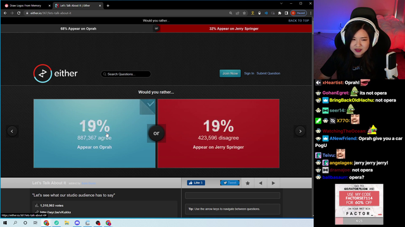Click the Facebook Like button
Screen dimensions: 405x227
[x=196, y=183]
